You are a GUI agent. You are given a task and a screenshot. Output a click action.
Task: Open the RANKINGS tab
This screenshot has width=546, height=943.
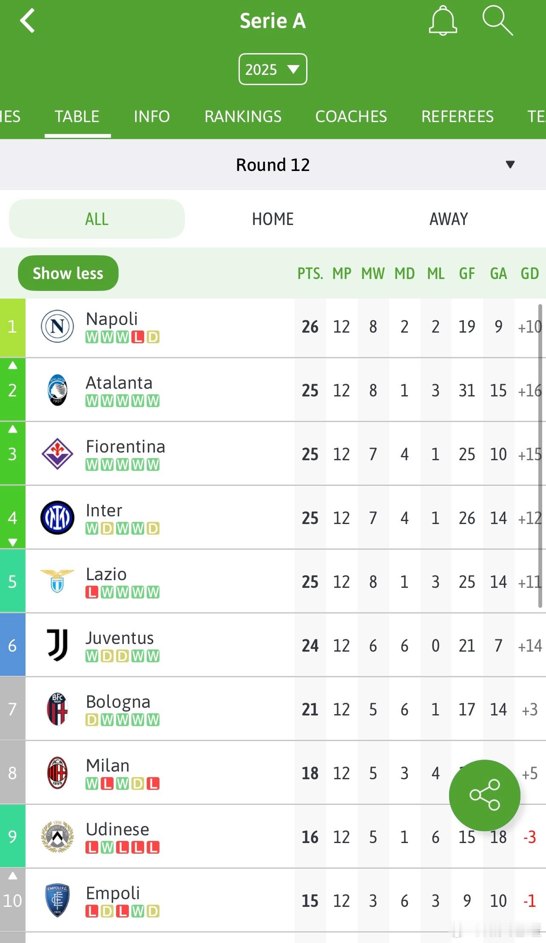point(243,117)
